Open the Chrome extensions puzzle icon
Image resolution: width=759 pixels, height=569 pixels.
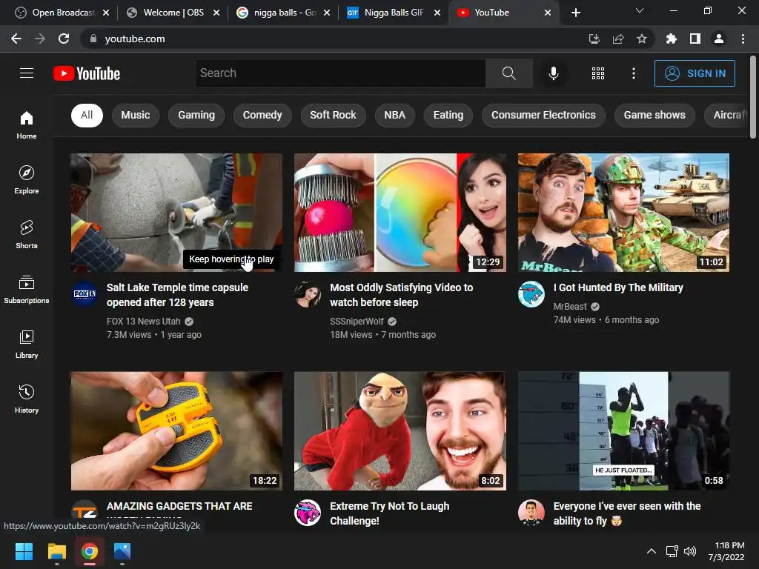[671, 39]
